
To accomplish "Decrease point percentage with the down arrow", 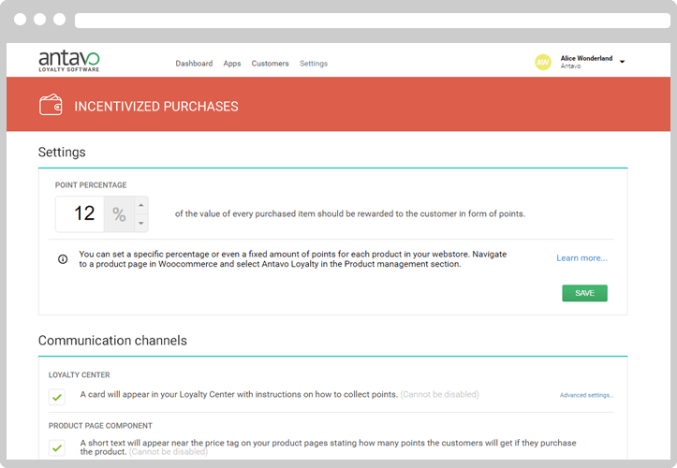I will tap(141, 223).
